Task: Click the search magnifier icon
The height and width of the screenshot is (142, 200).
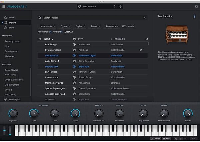Action: (x=40, y=18)
